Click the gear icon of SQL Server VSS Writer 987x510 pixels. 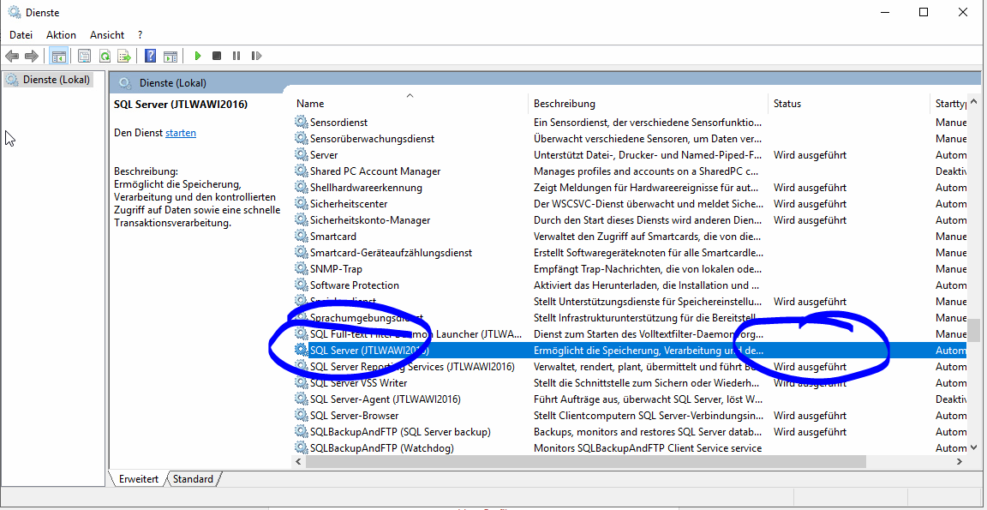[x=302, y=383]
